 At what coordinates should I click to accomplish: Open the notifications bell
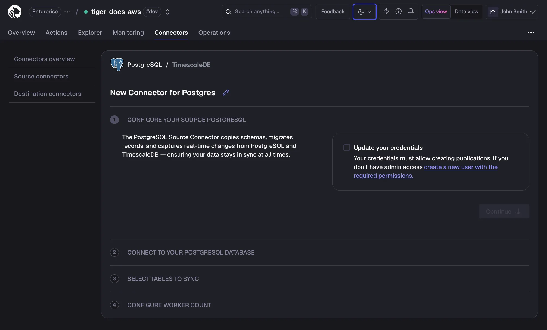coord(411,11)
